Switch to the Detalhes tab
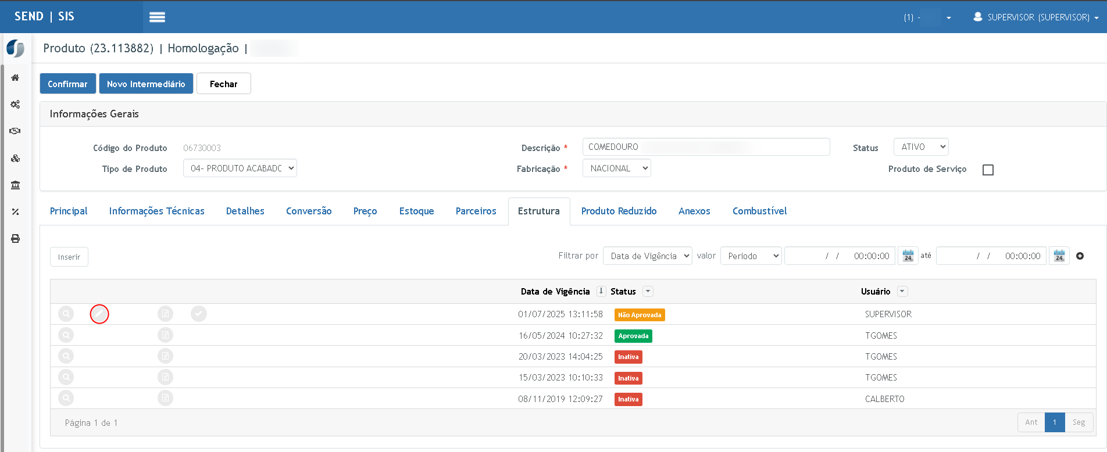Screen dimensions: 1107x452 (245, 211)
